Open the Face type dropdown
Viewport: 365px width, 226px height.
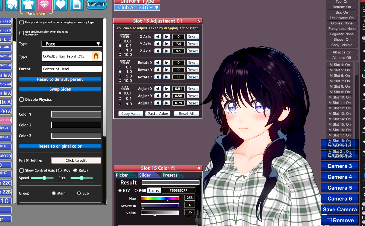click(72, 44)
